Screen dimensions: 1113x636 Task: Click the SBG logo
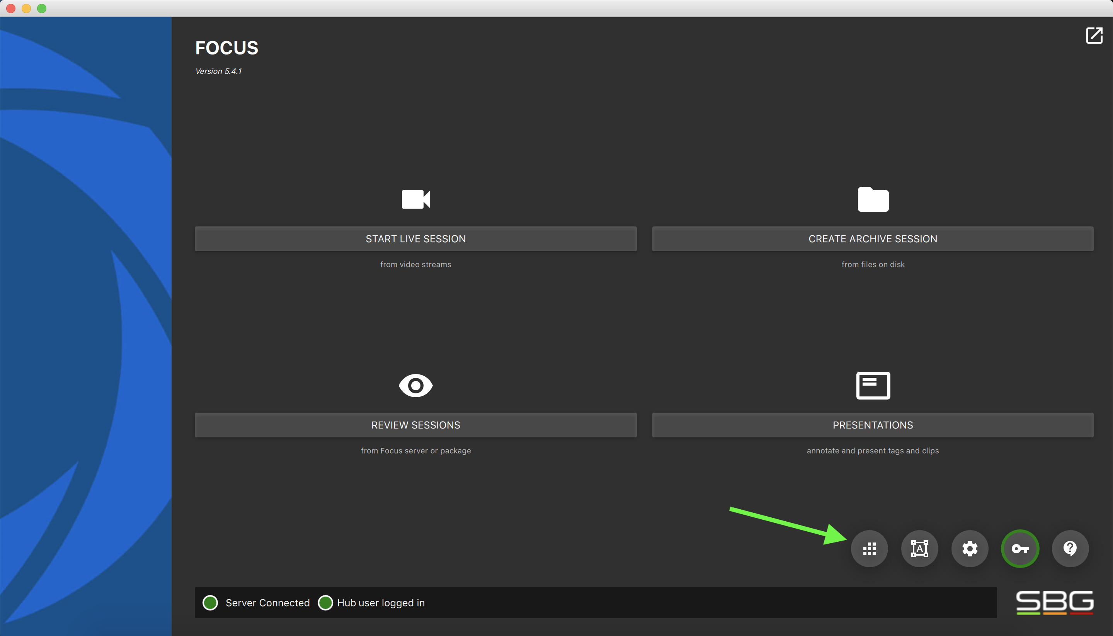click(x=1055, y=603)
